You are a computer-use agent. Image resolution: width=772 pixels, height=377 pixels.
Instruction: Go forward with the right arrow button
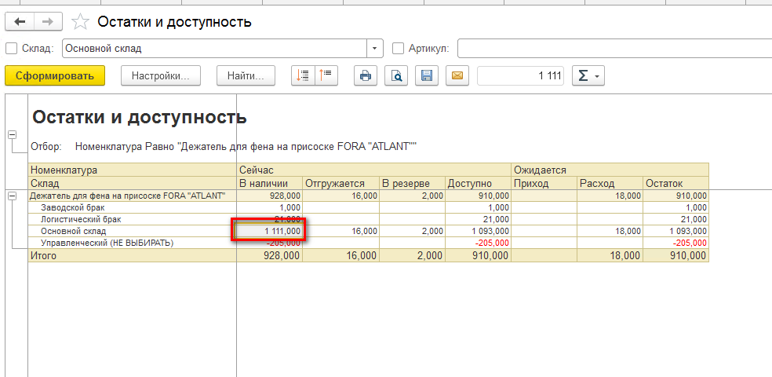(x=49, y=21)
